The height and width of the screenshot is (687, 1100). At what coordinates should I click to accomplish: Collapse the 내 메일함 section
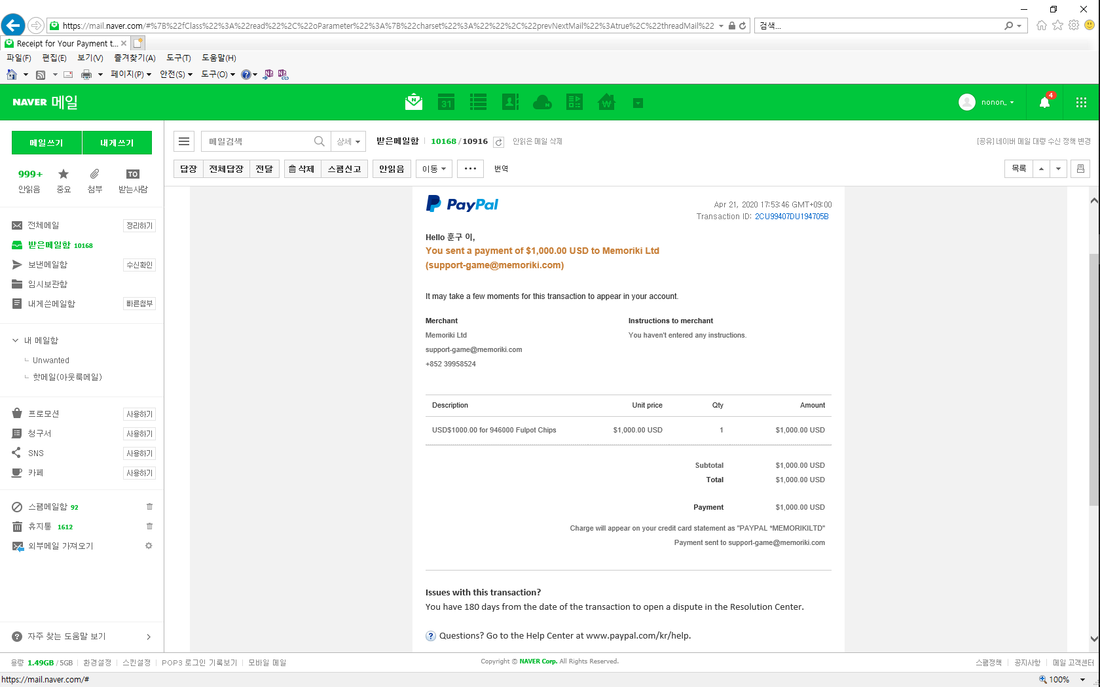coord(15,340)
